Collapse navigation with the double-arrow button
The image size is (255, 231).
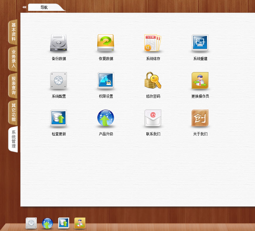tap(24, 7)
